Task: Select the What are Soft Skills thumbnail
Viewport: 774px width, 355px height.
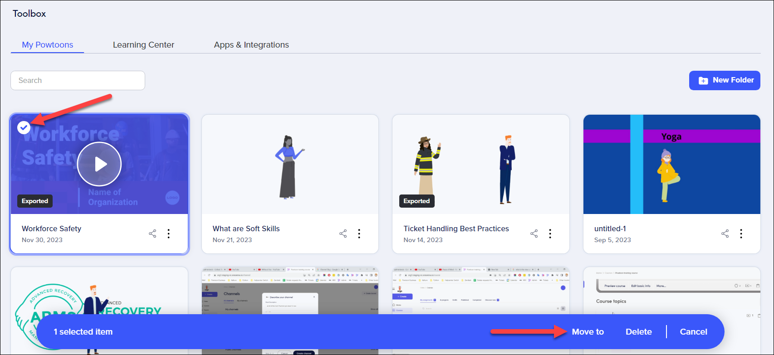Action: pyautogui.click(x=290, y=164)
